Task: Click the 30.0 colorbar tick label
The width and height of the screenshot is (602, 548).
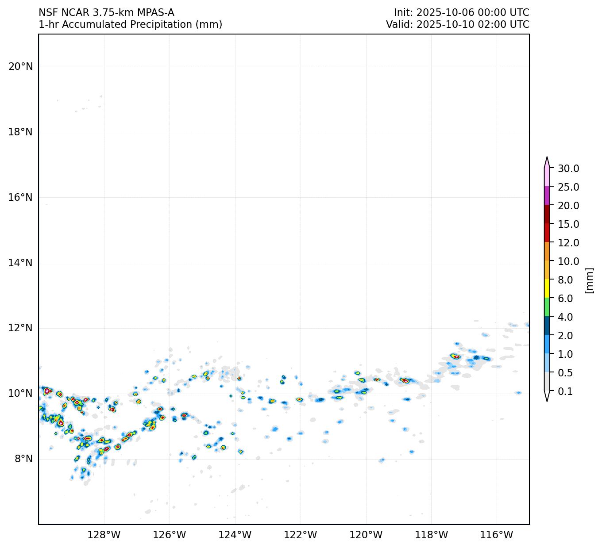Action: [568, 169]
